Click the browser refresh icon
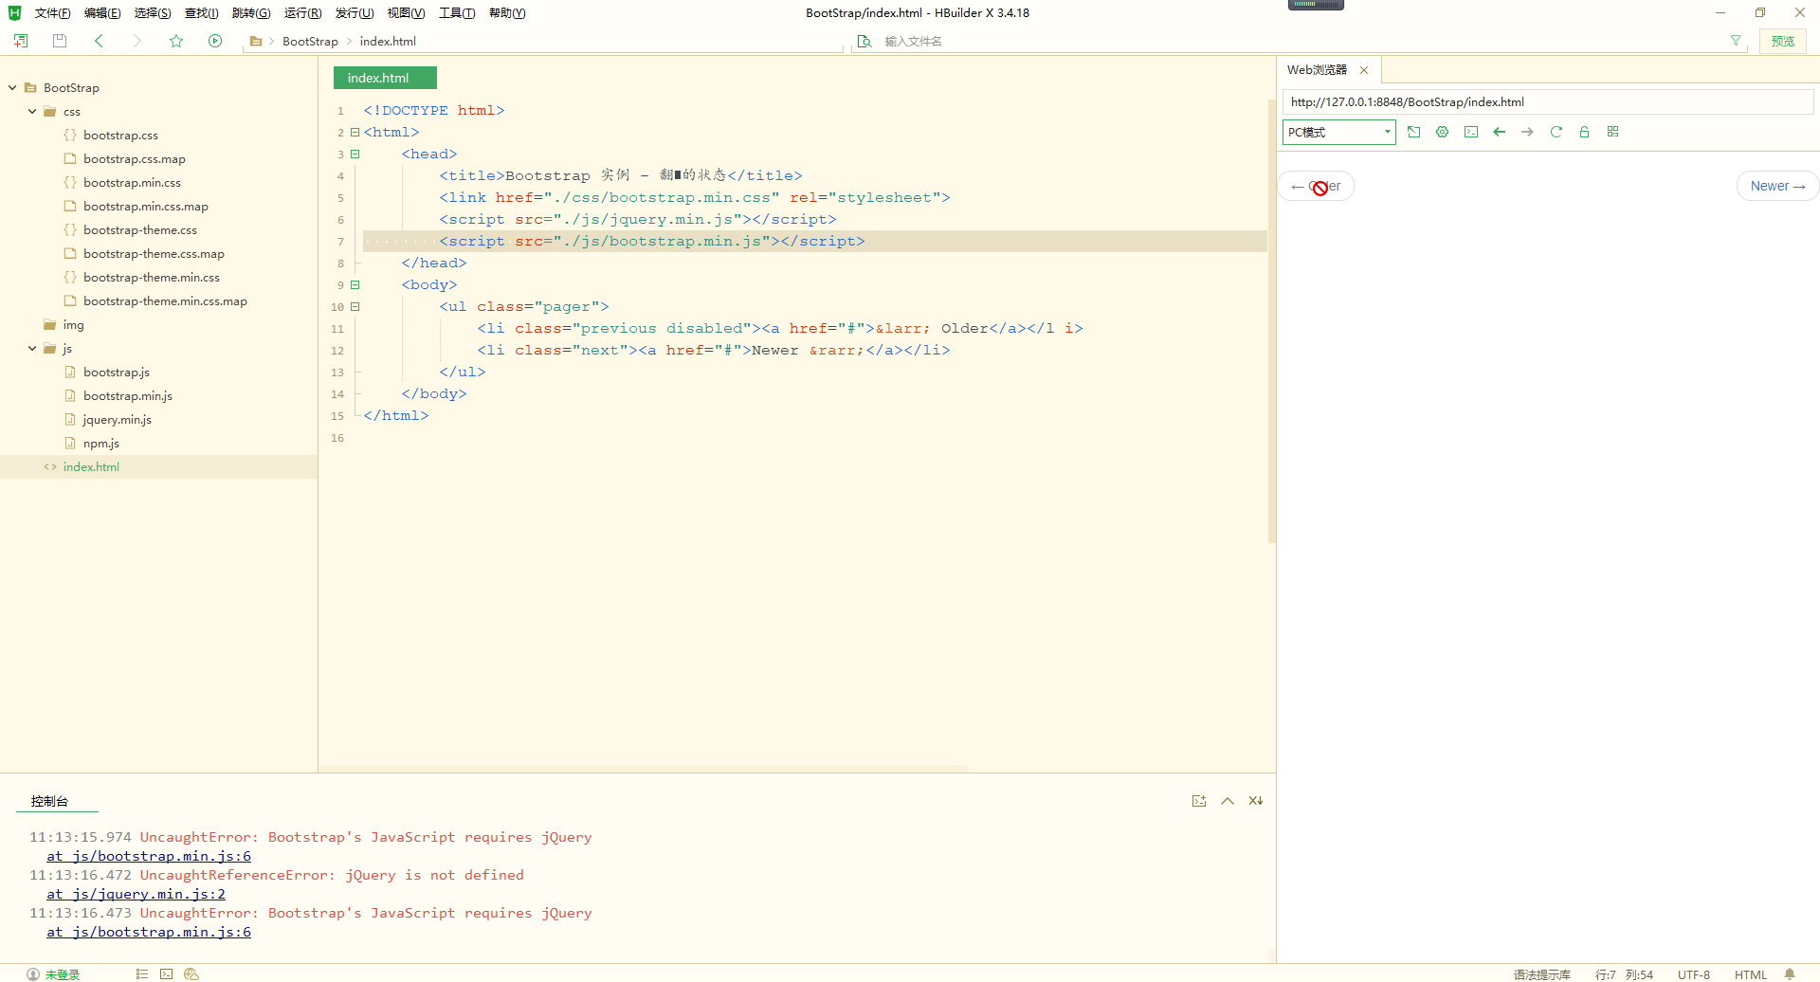The image size is (1820, 982). (x=1556, y=132)
